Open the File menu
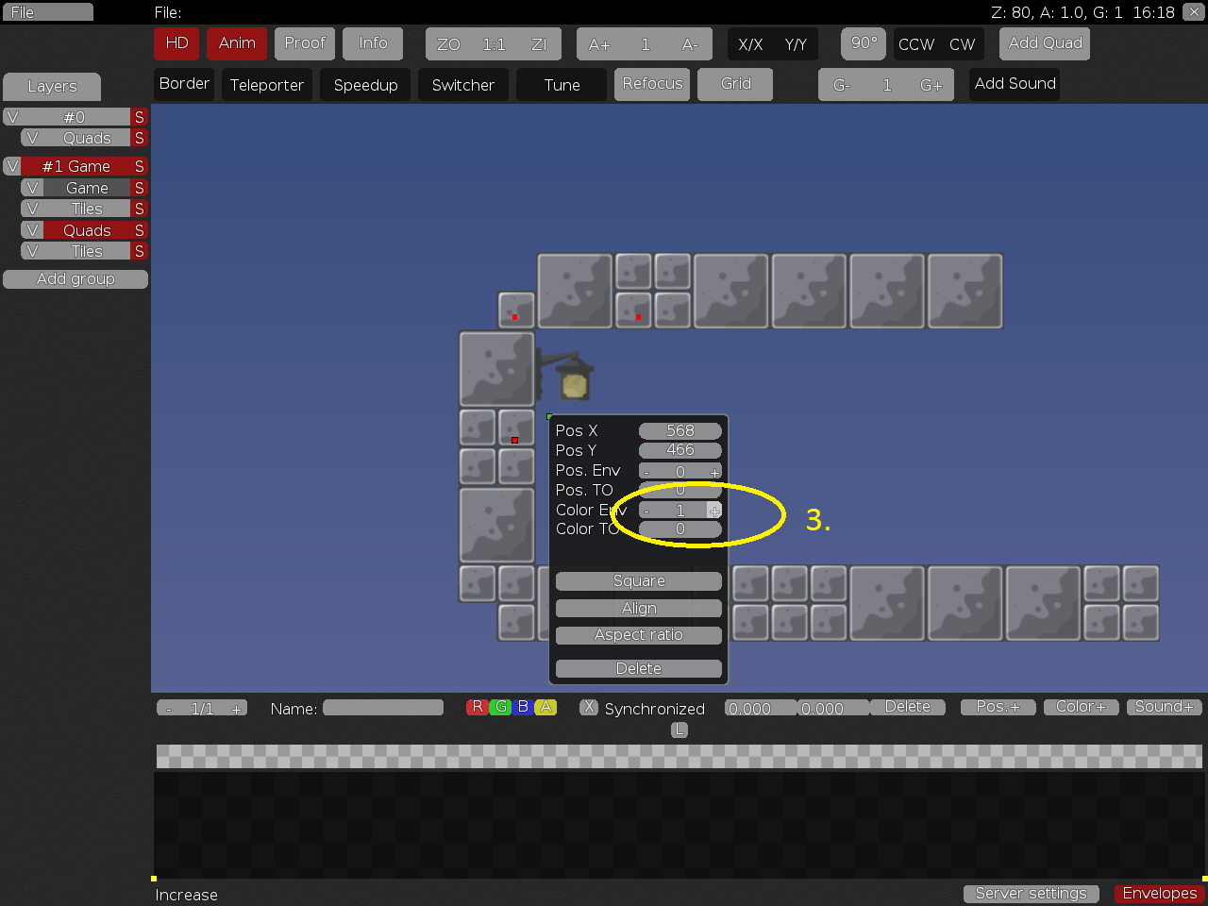1208x906 pixels. pos(47,12)
